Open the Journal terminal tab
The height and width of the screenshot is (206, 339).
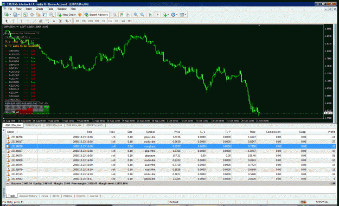pyautogui.click(x=94, y=196)
